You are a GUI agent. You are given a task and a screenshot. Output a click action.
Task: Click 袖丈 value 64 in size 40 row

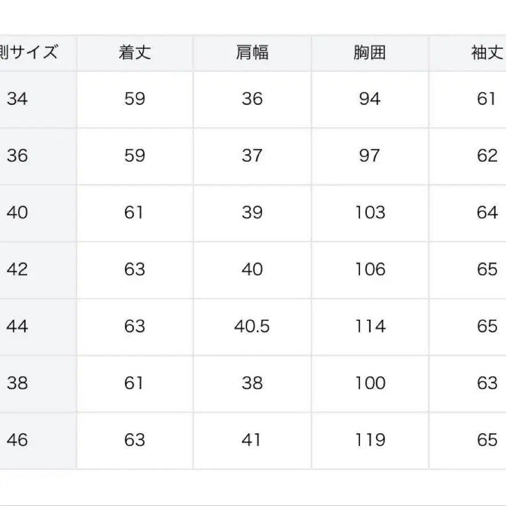click(487, 213)
